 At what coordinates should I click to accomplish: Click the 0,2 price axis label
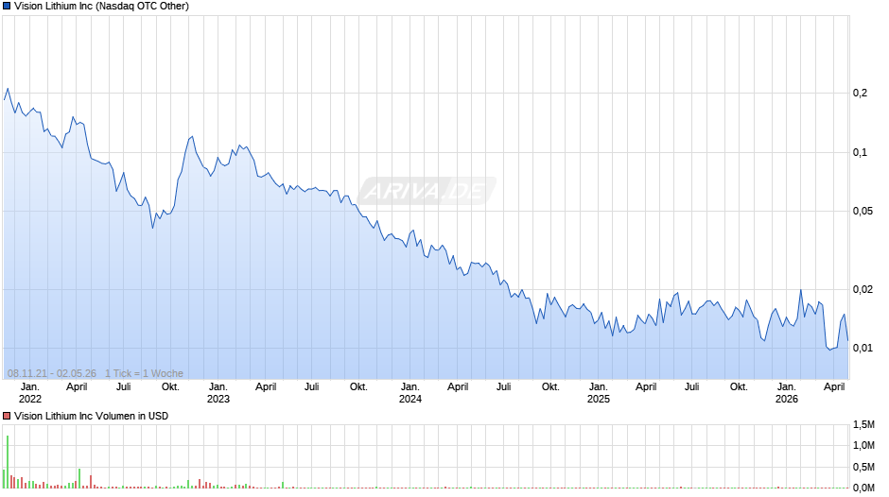pos(860,93)
